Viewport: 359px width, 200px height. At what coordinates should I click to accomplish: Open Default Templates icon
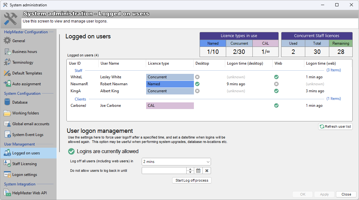pyautogui.click(x=7, y=73)
